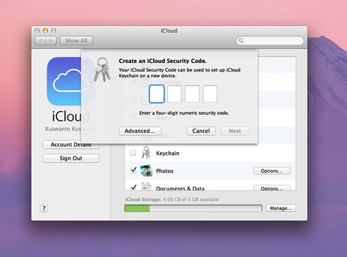
Task: Click the Photos icon in the service list
Action: click(146, 170)
